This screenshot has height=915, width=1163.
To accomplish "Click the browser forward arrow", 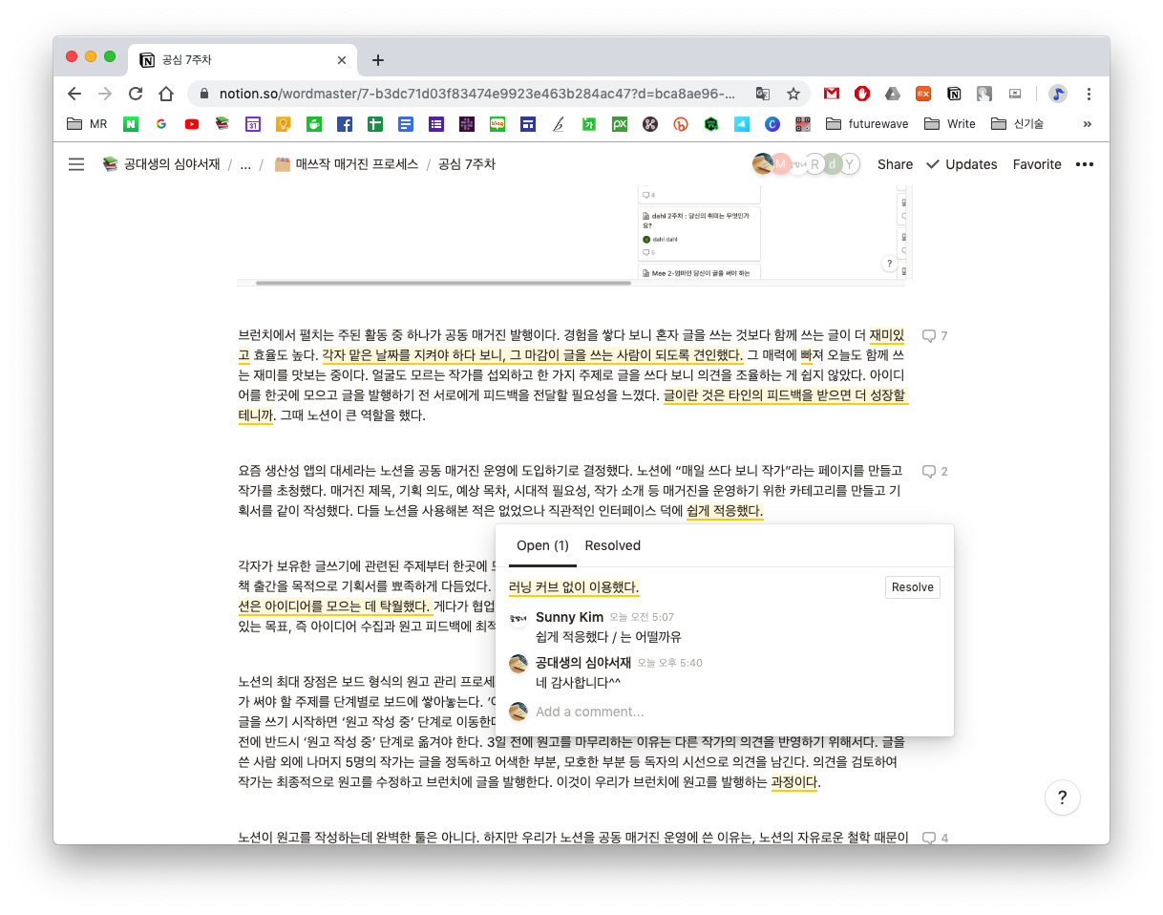I will 105,94.
